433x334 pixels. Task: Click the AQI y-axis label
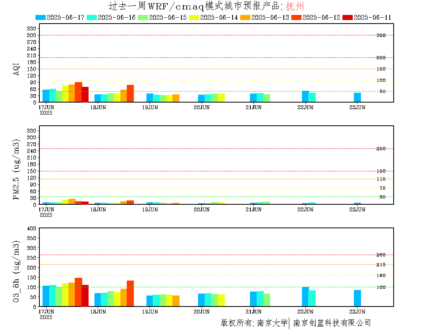[16, 69]
